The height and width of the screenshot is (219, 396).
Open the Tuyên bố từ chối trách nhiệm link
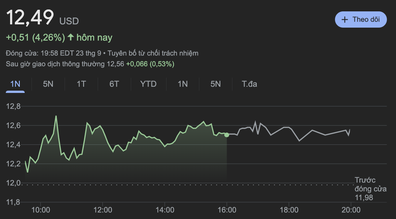point(153,53)
